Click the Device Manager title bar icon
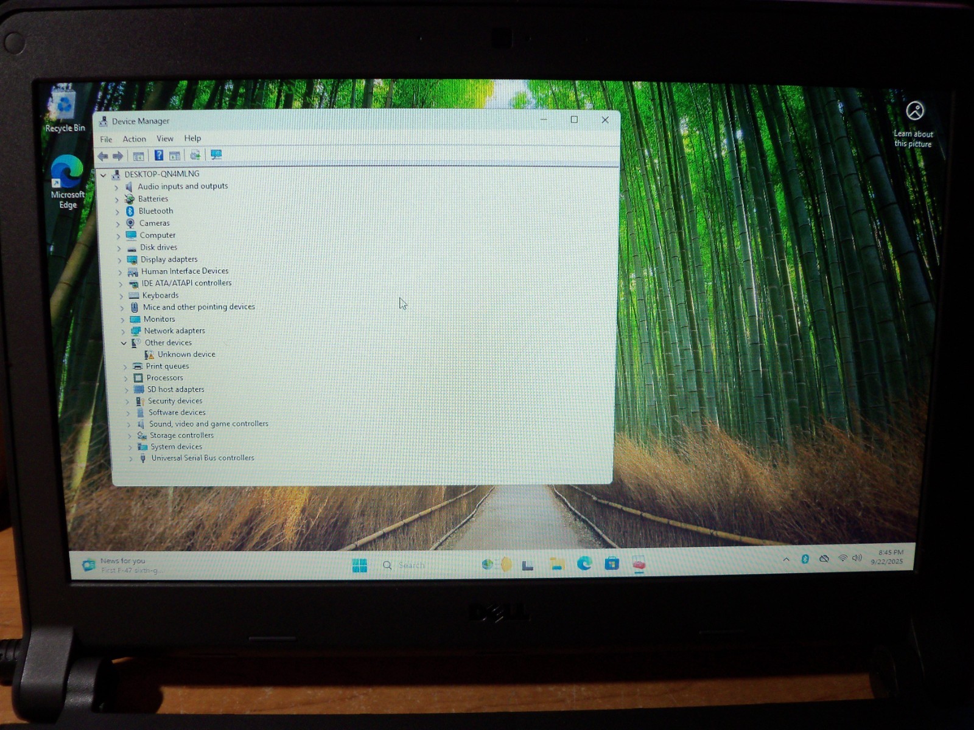This screenshot has height=730, width=974. pyautogui.click(x=103, y=122)
